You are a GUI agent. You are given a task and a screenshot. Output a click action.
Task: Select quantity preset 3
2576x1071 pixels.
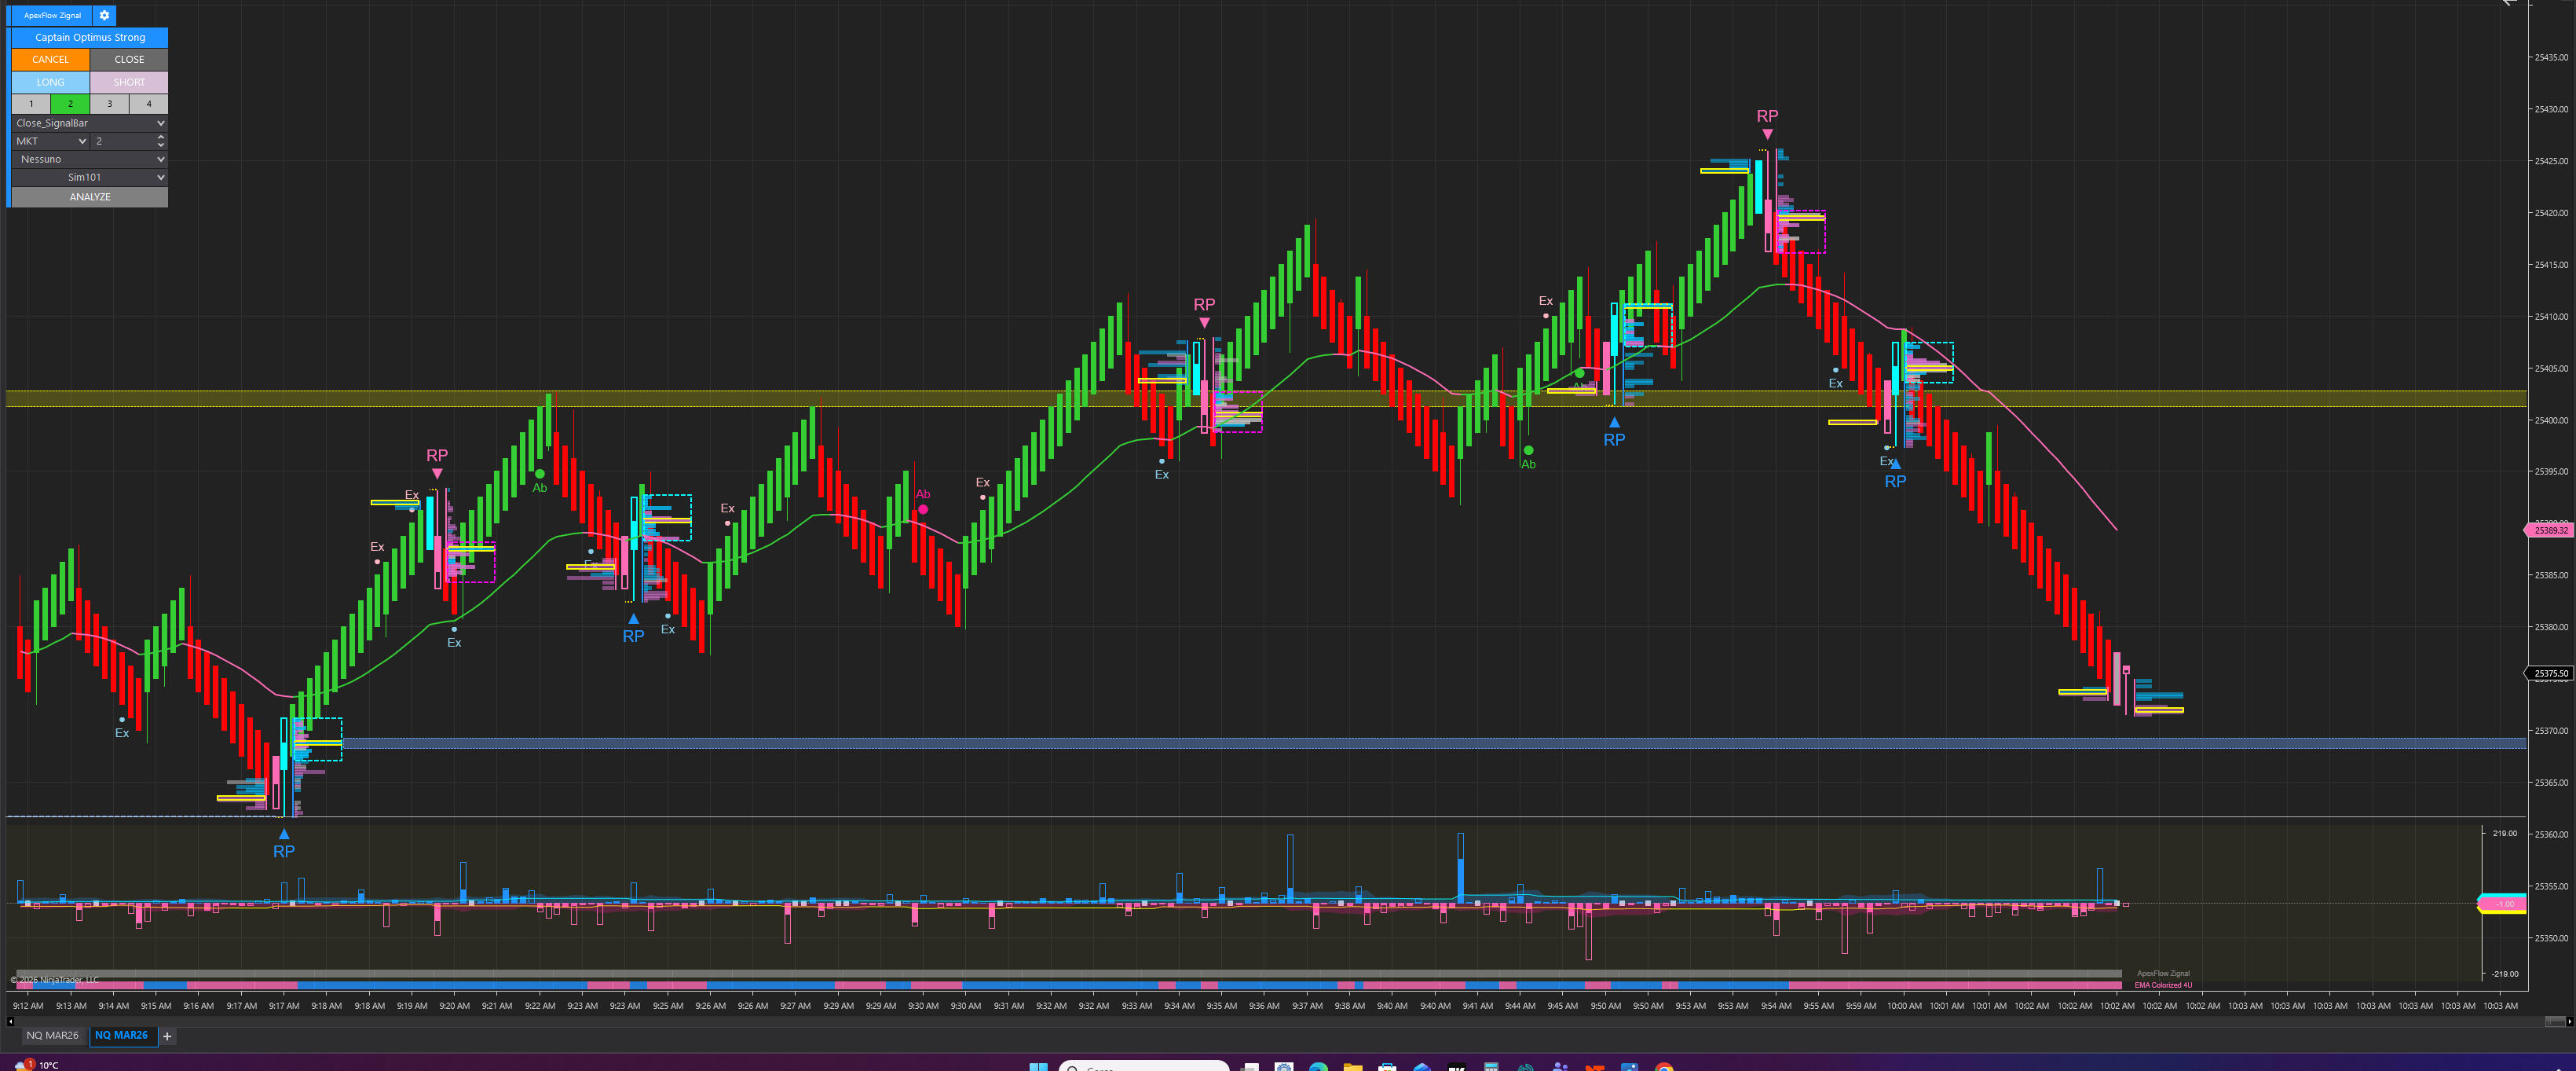[110, 103]
